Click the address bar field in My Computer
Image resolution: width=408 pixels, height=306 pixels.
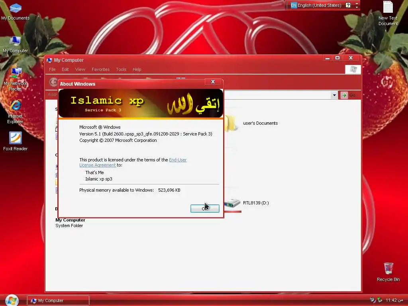[x=277, y=95]
